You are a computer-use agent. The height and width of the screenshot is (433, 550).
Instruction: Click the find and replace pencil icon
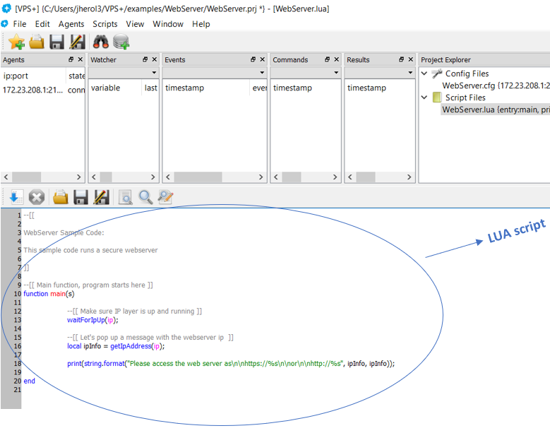(165, 197)
